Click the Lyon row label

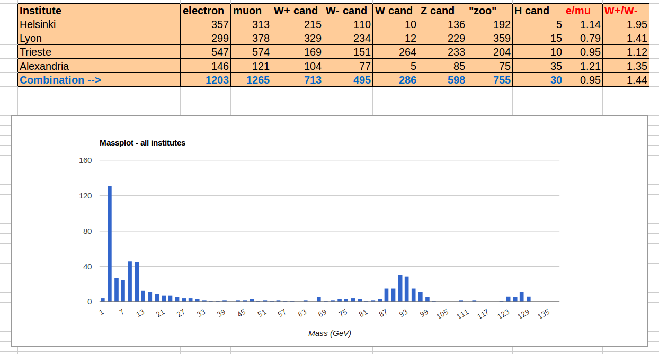pyautogui.click(x=99, y=38)
